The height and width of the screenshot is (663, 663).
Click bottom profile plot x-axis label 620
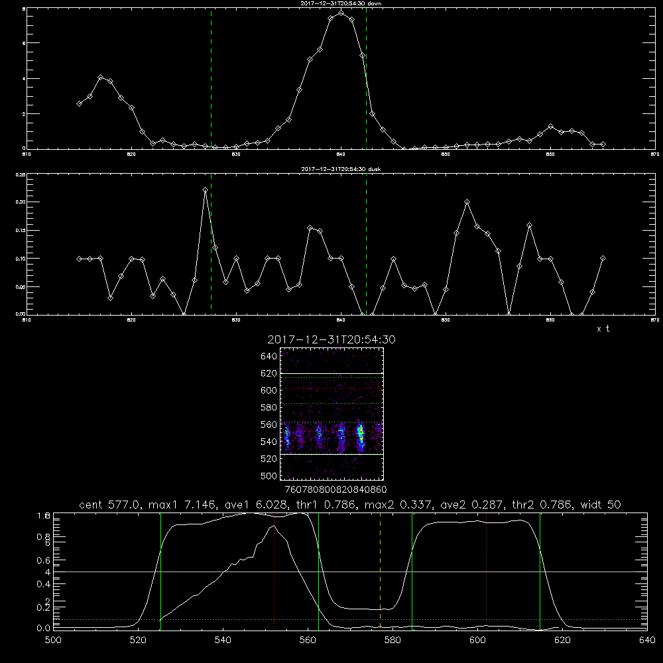coord(562,640)
